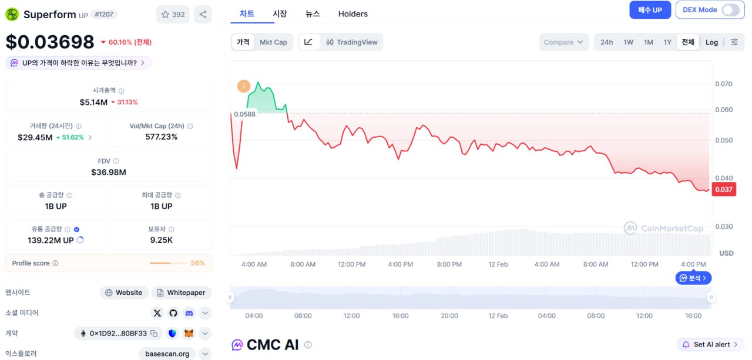Copy the contract address 0x1D92...80BF33

(154, 334)
